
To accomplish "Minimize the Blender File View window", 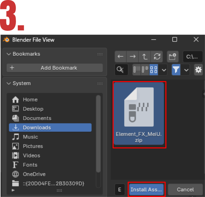I will 154,39.
